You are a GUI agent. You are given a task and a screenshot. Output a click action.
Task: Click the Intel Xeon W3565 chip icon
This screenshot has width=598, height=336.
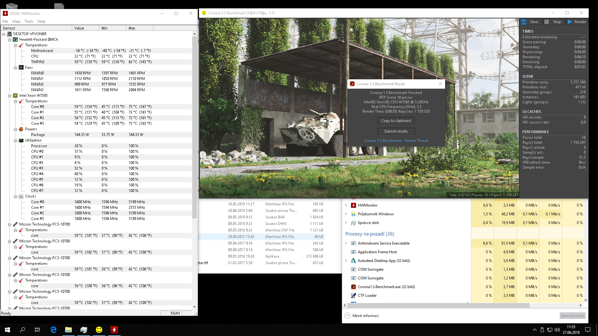pos(15,96)
